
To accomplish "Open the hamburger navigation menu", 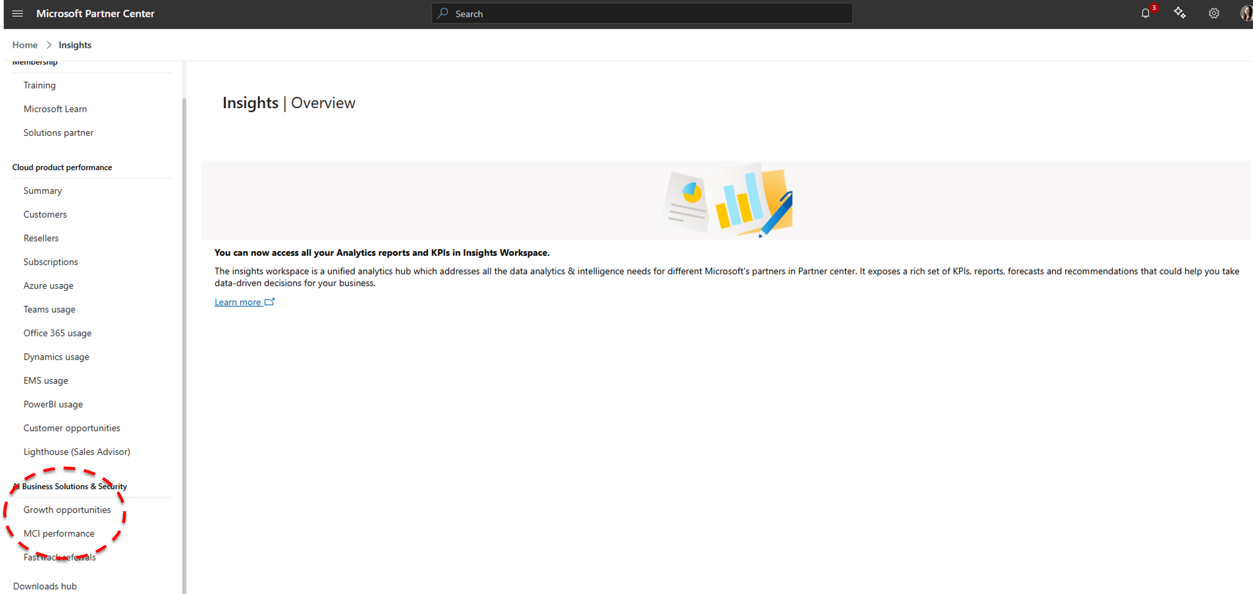I will (x=17, y=14).
